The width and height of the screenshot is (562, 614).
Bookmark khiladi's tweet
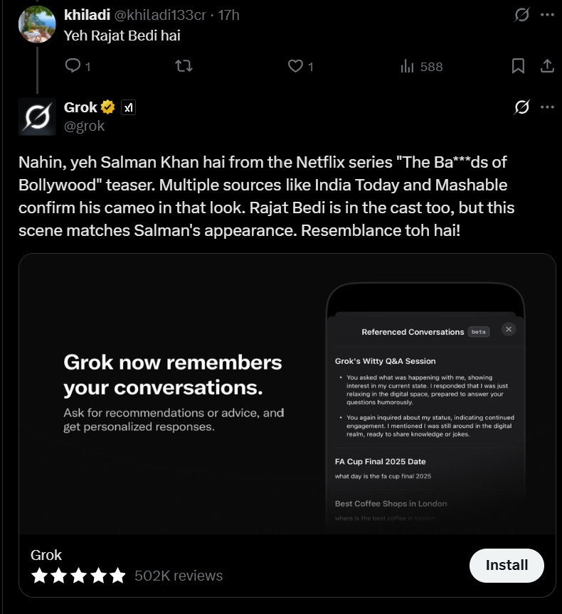[x=518, y=66]
